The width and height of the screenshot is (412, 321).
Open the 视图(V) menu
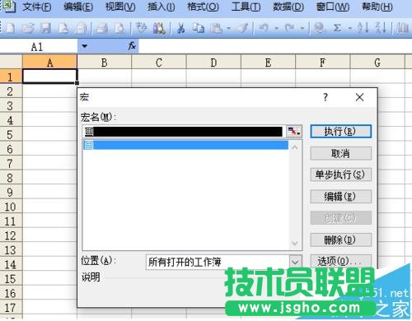point(120,7)
